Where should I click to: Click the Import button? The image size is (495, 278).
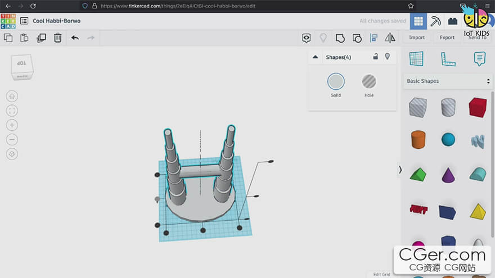[417, 38]
